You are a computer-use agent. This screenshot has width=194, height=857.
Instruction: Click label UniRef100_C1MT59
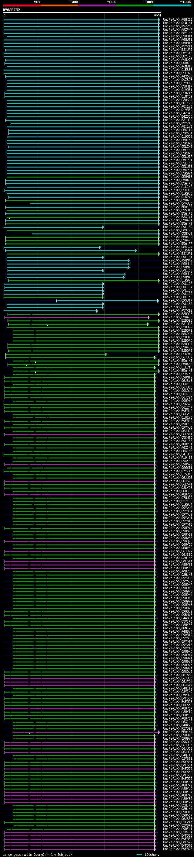click(x=178, y=96)
